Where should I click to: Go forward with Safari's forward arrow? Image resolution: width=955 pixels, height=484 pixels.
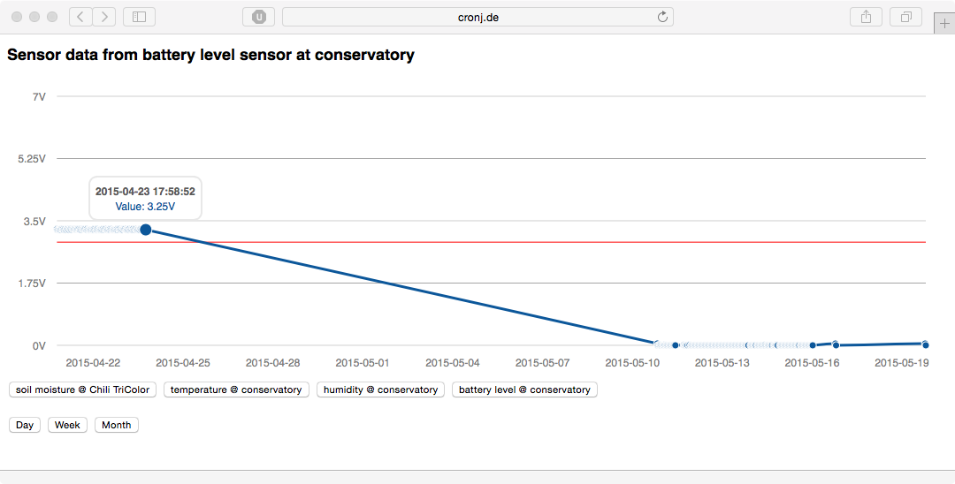pos(104,17)
